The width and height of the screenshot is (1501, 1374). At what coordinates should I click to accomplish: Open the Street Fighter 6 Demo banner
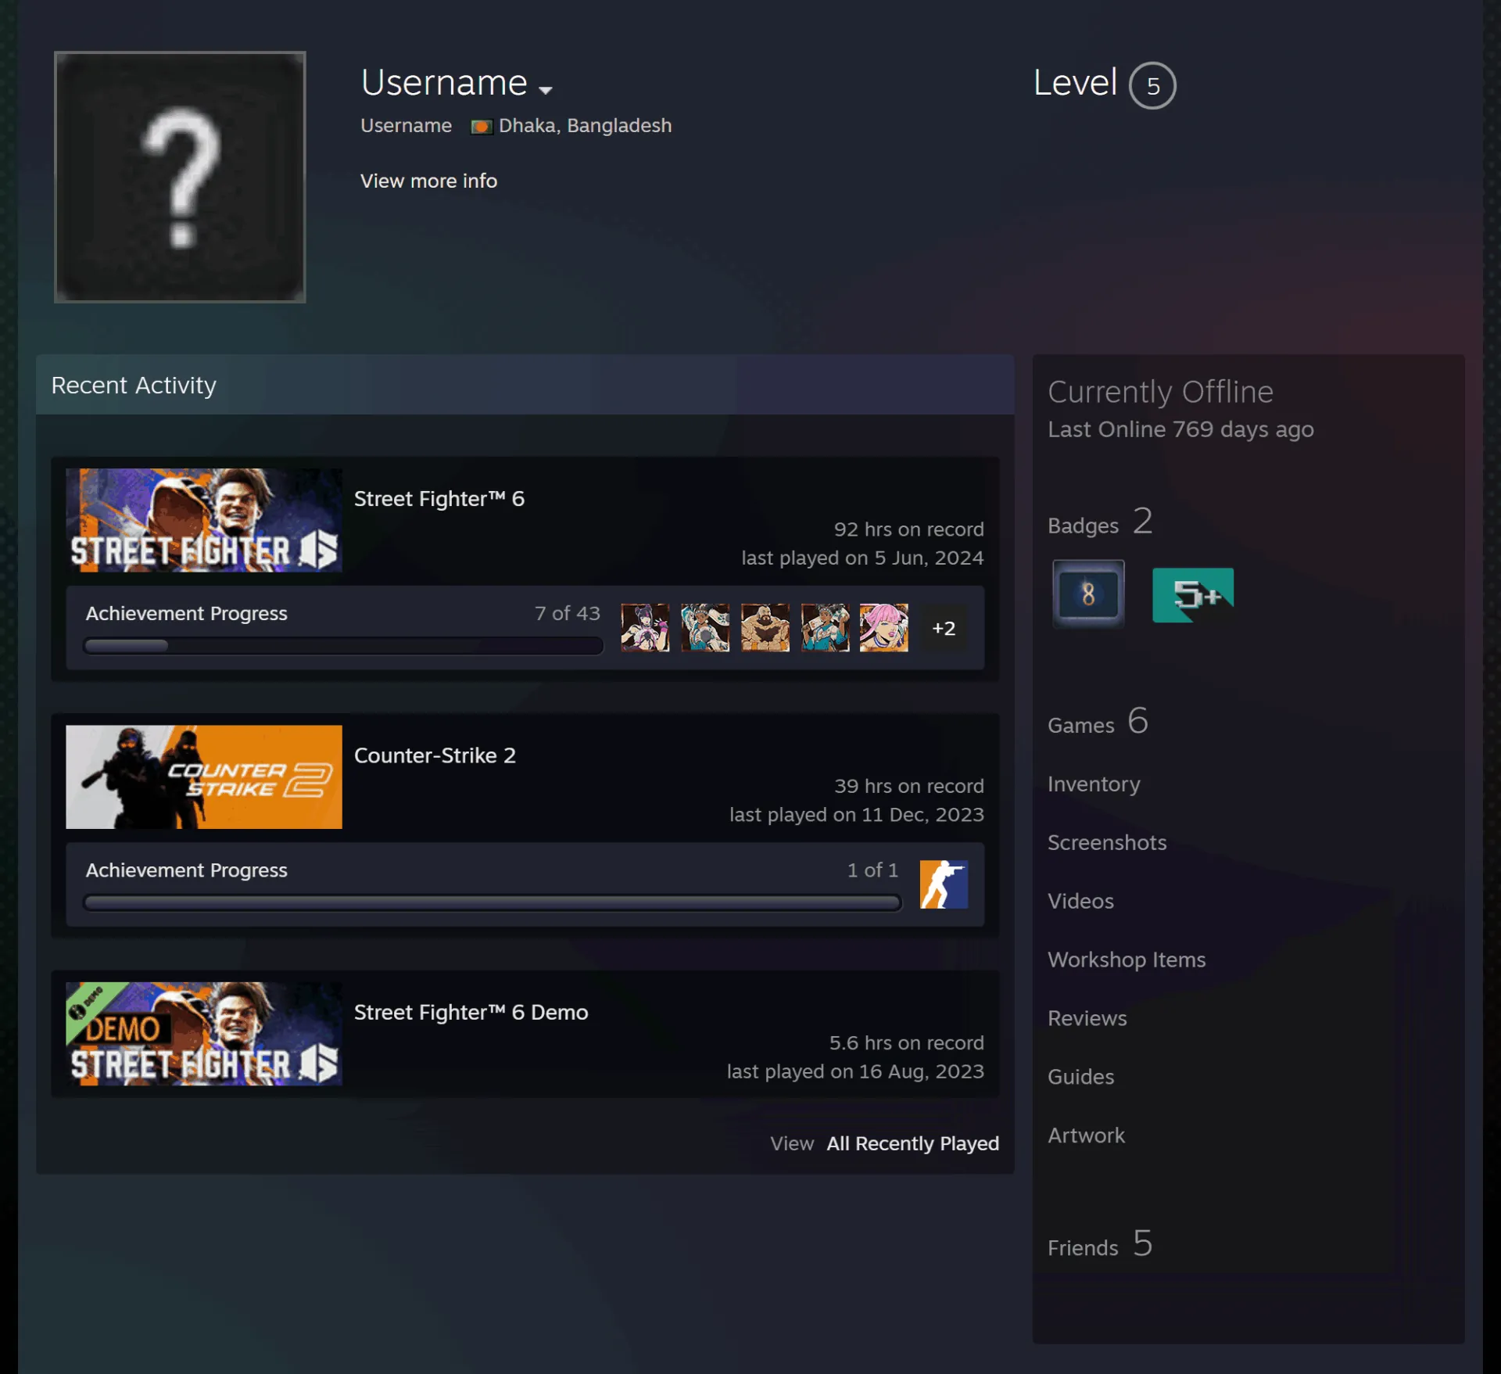pos(204,1034)
